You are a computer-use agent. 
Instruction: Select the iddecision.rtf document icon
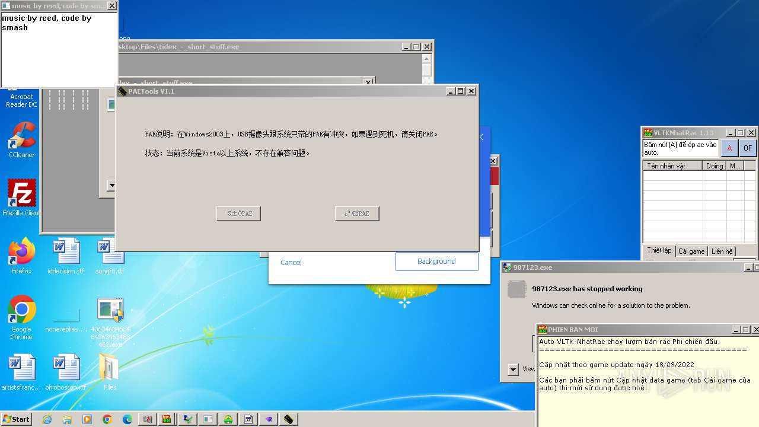66,256
